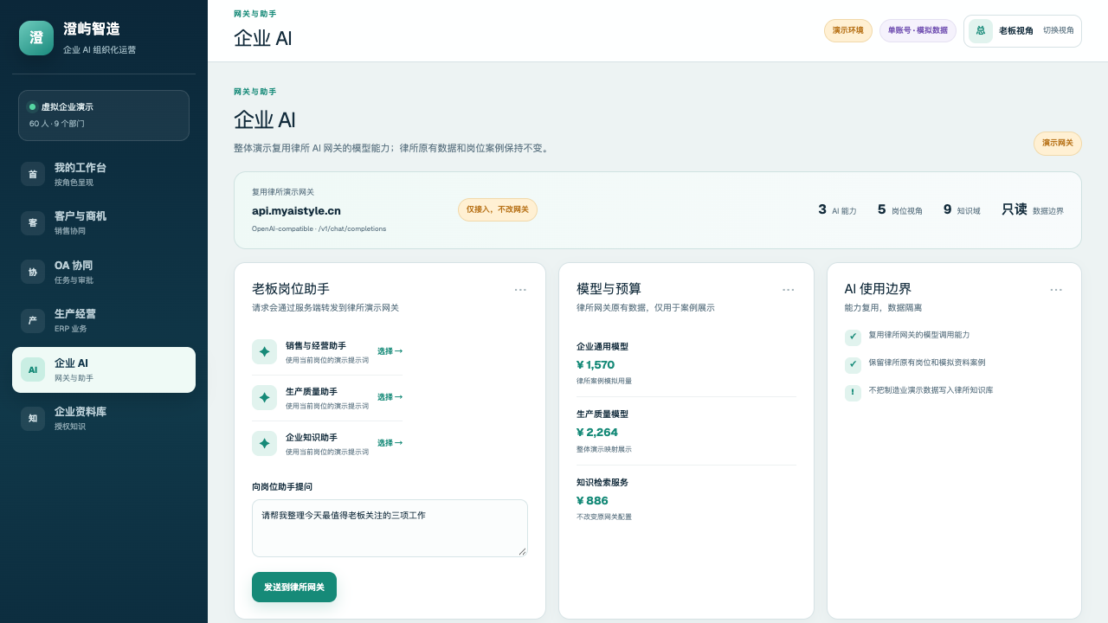The height and width of the screenshot is (623, 1108).
Task: Open the 老板岗位助手 card options menu
Action: point(520,290)
